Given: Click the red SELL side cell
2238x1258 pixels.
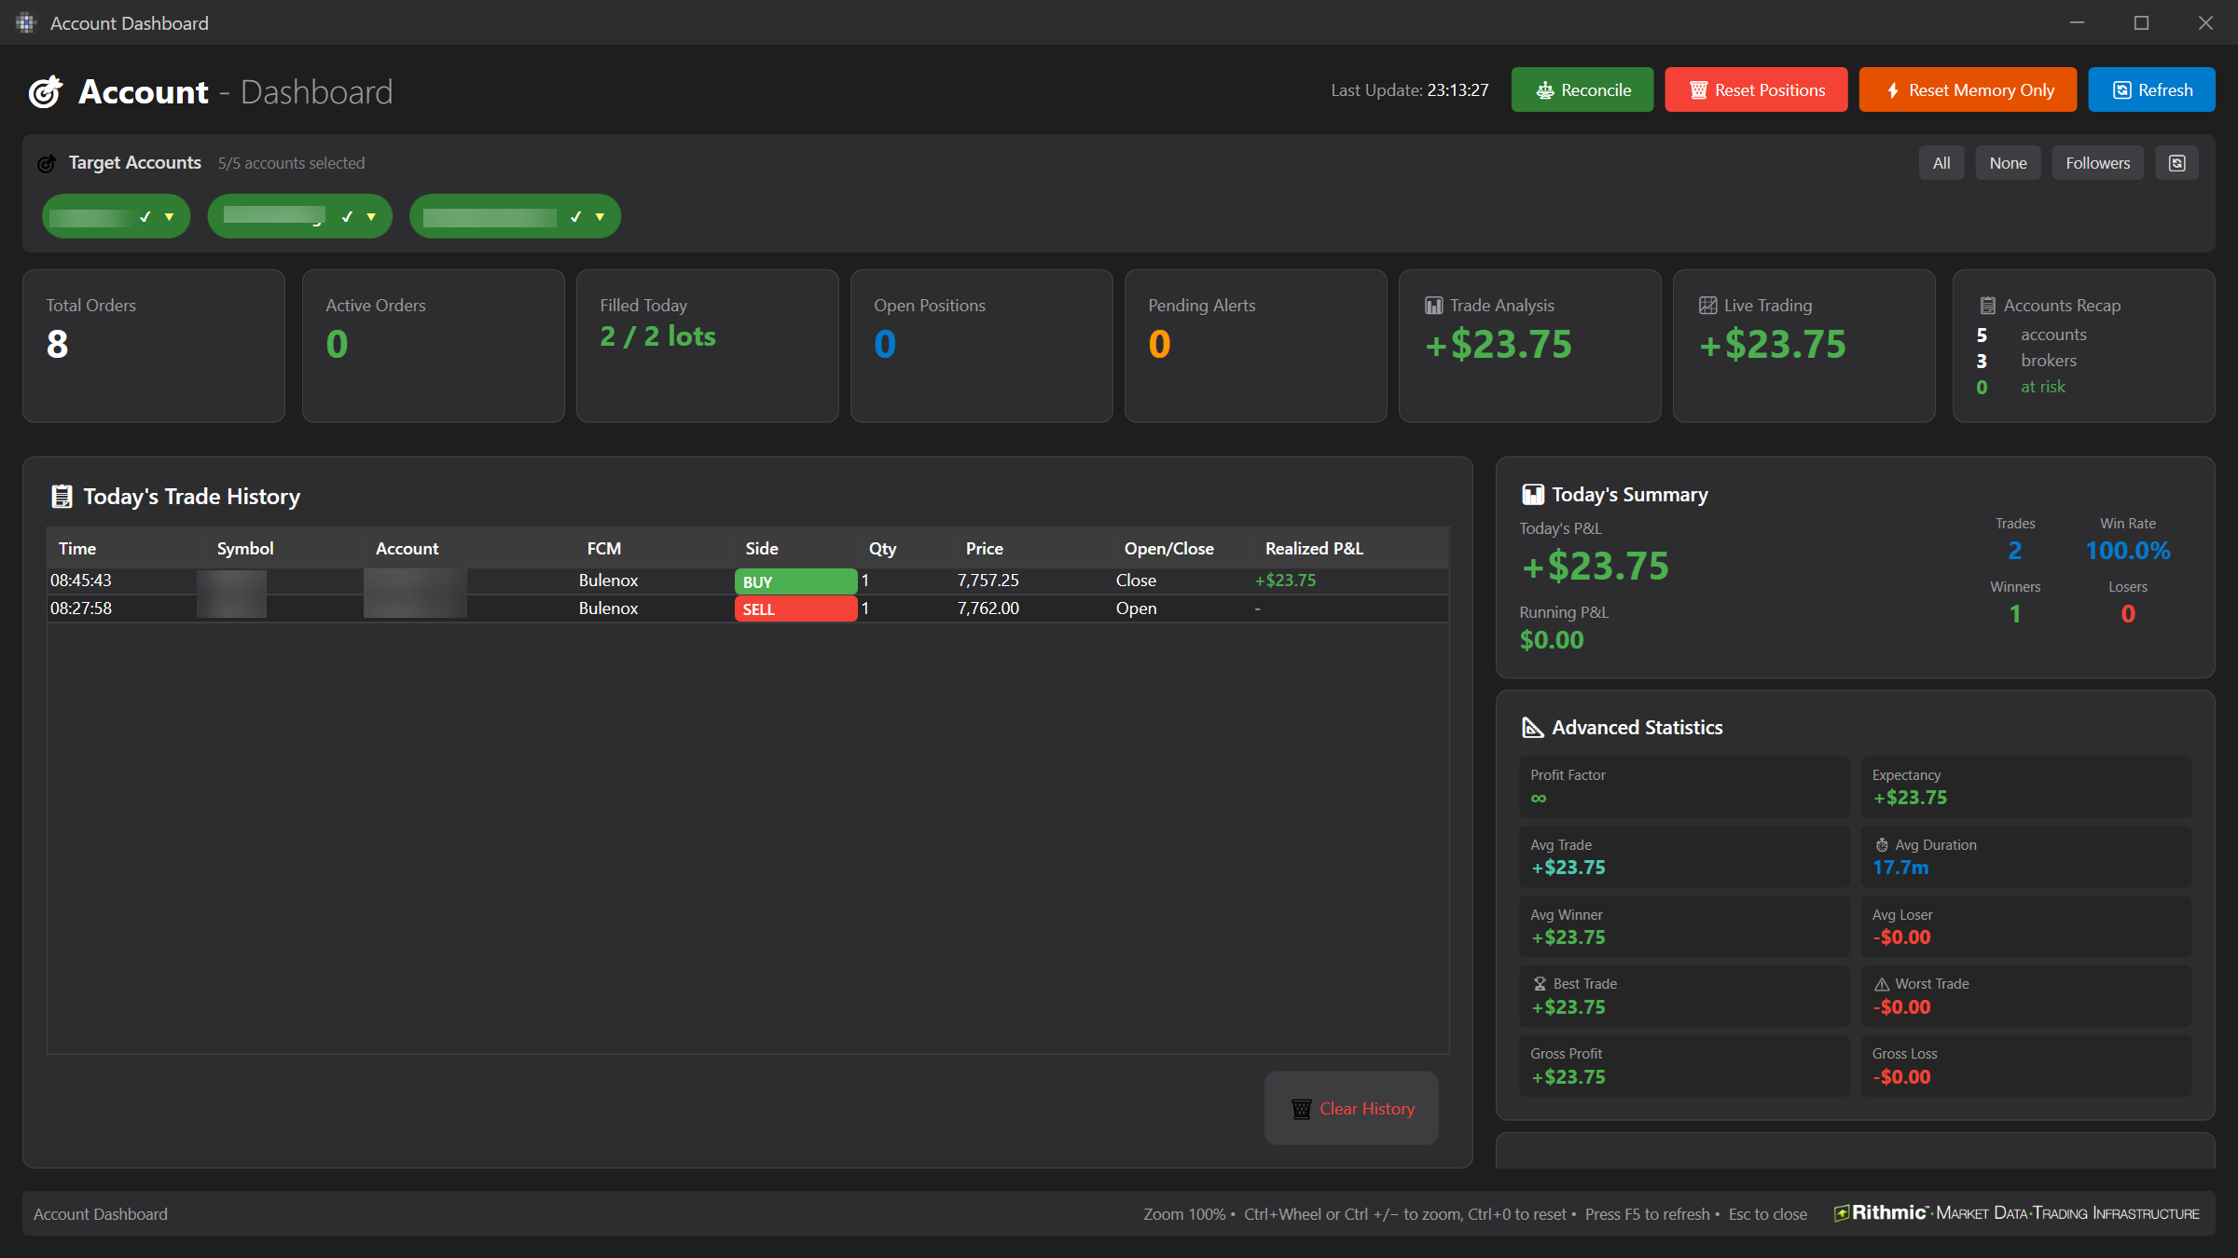Looking at the screenshot, I should click(x=795, y=608).
